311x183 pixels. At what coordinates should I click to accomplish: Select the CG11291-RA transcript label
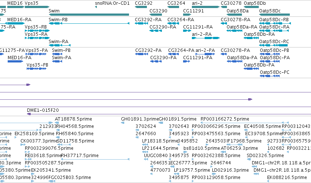198,27
